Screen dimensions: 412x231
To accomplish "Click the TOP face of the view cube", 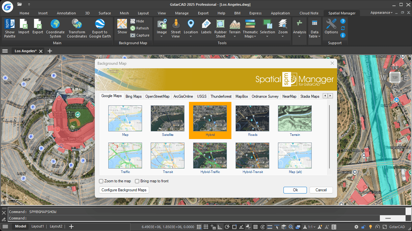I will click(x=395, y=78).
